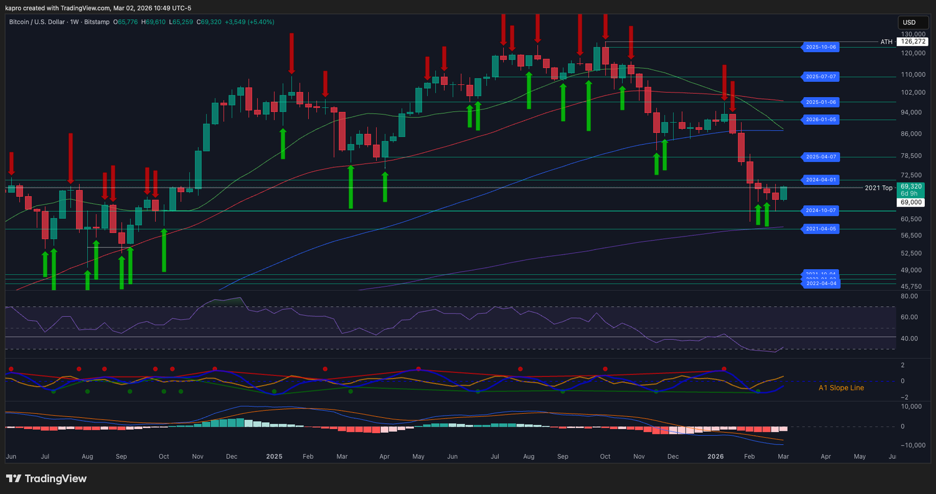The height and width of the screenshot is (494, 936).
Task: Select the orange A1 Slope Line label
Action: click(x=841, y=388)
